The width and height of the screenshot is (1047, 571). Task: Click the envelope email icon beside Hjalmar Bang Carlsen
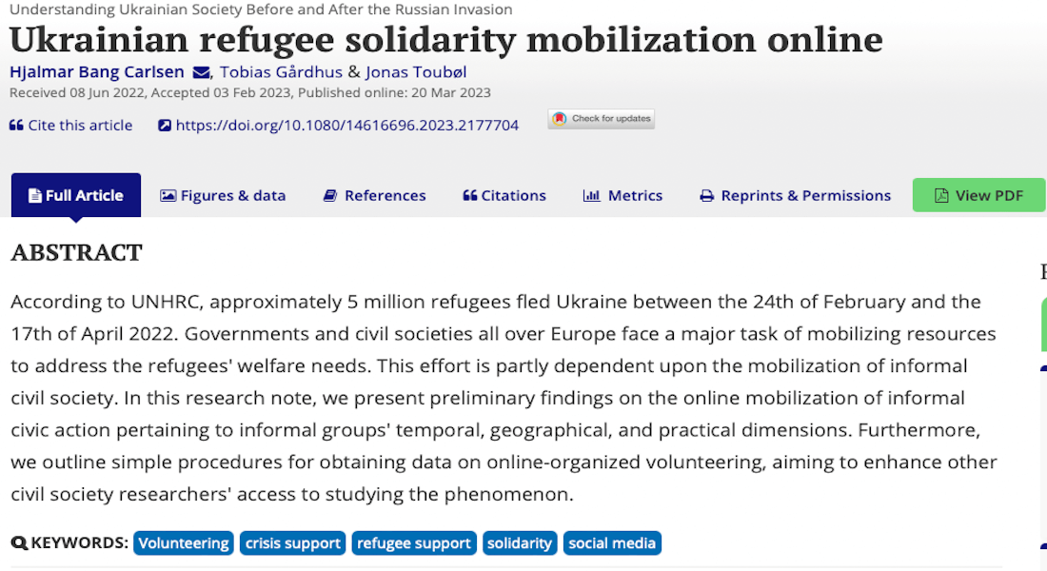tap(201, 72)
